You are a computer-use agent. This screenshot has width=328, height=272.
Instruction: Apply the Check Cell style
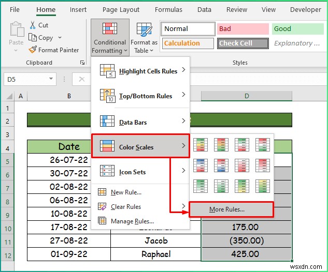click(x=243, y=43)
